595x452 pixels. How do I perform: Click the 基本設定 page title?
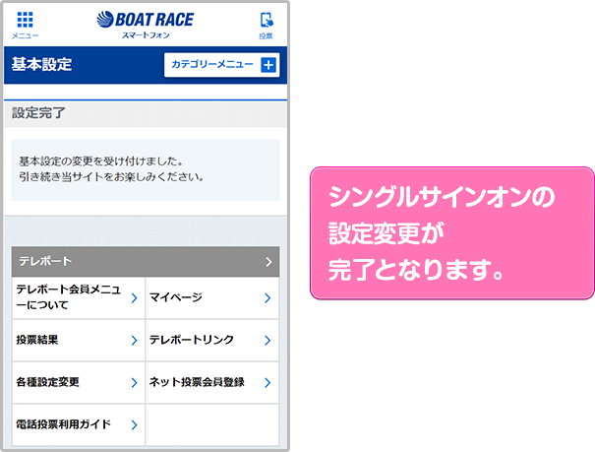coord(41,65)
